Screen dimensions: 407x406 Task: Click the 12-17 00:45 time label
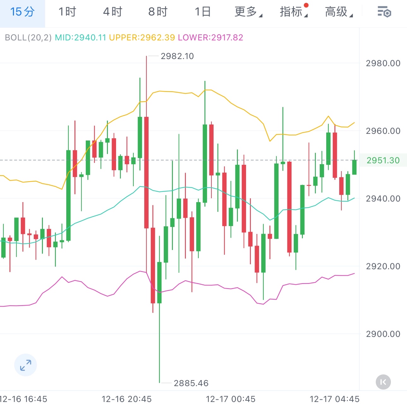[231, 399]
